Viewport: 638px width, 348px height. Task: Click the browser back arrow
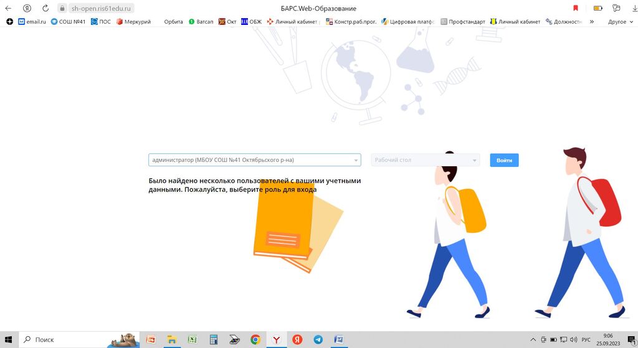coord(8,8)
